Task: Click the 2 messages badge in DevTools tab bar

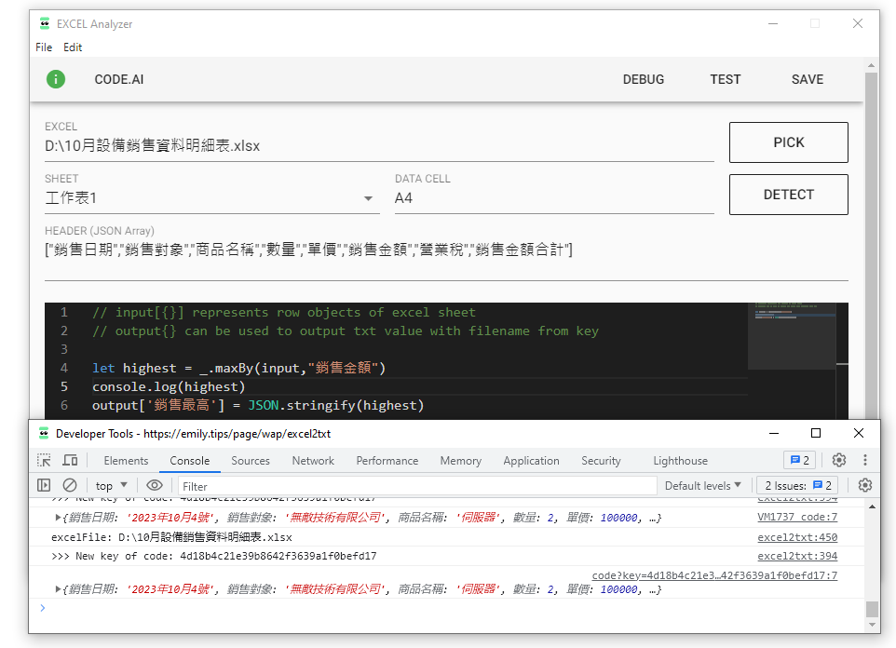Action: 799,460
